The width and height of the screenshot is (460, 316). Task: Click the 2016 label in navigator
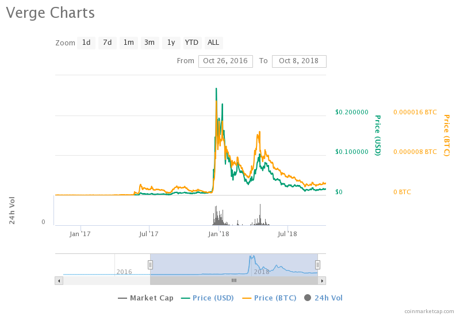pyautogui.click(x=124, y=272)
